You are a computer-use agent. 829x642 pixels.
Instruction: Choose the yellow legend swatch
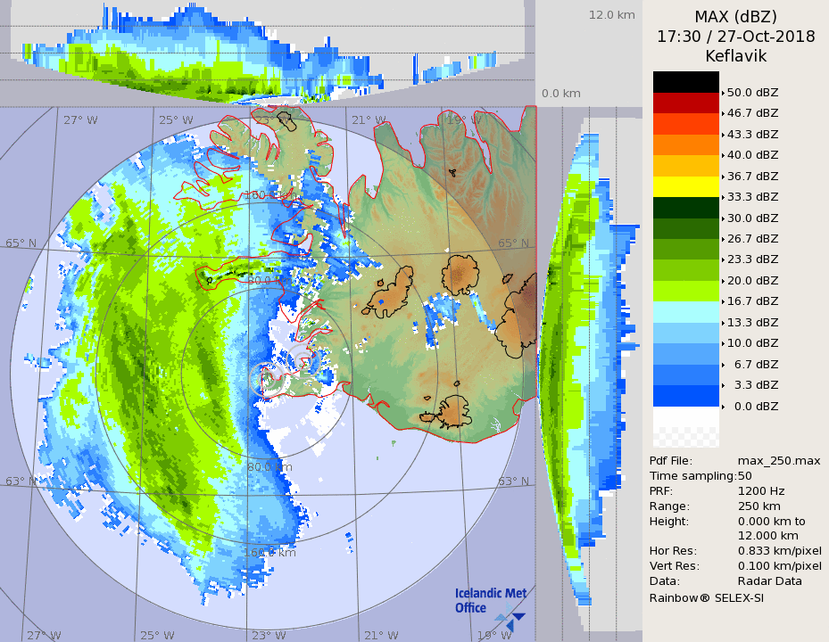tap(685, 186)
